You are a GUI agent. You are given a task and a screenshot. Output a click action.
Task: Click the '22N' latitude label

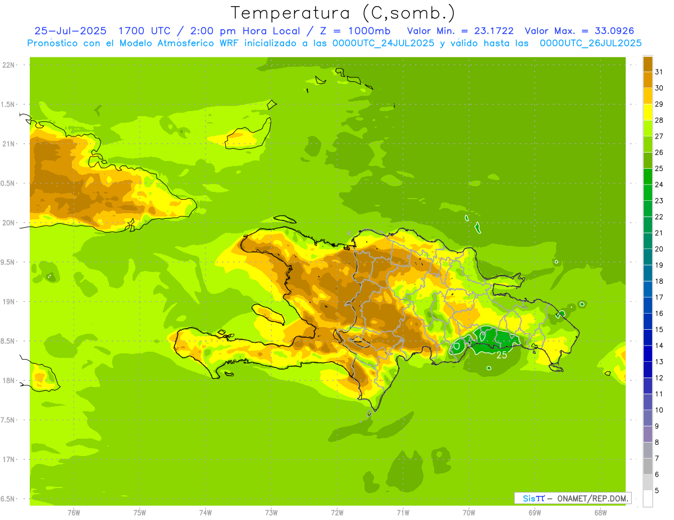click(10, 65)
